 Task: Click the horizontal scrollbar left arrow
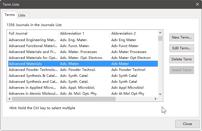tap(9, 99)
